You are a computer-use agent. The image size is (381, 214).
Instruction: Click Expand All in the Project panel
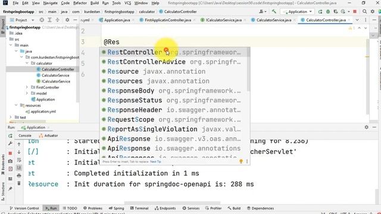tap(49, 20)
